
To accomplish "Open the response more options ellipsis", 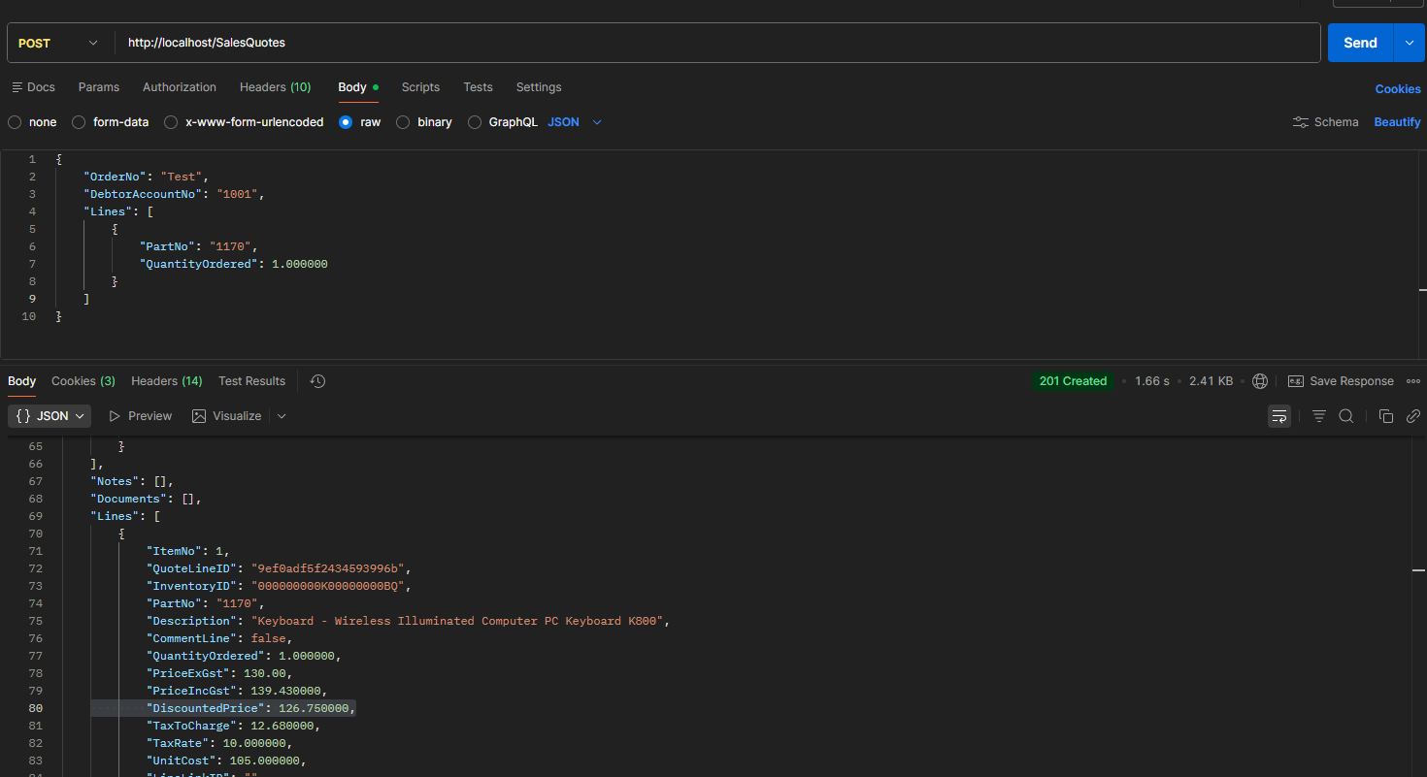I will tap(1413, 381).
